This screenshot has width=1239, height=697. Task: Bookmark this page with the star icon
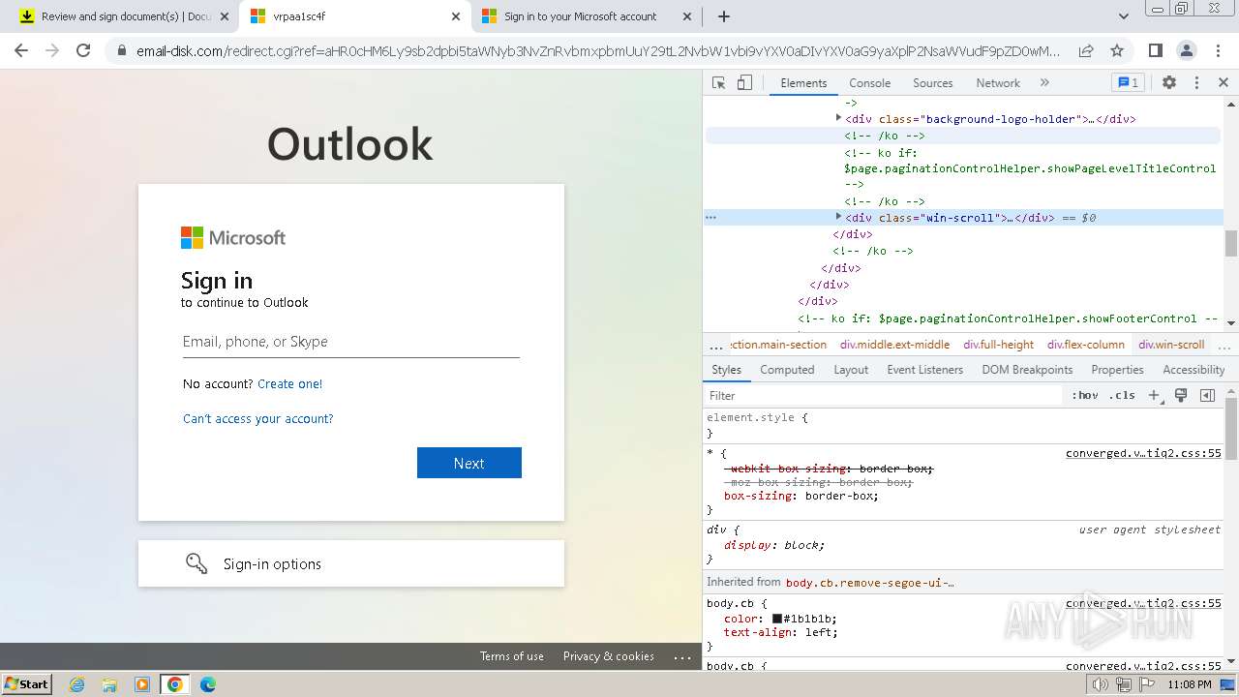(x=1116, y=50)
